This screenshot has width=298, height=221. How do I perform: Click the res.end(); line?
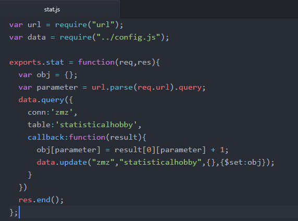point(41,200)
